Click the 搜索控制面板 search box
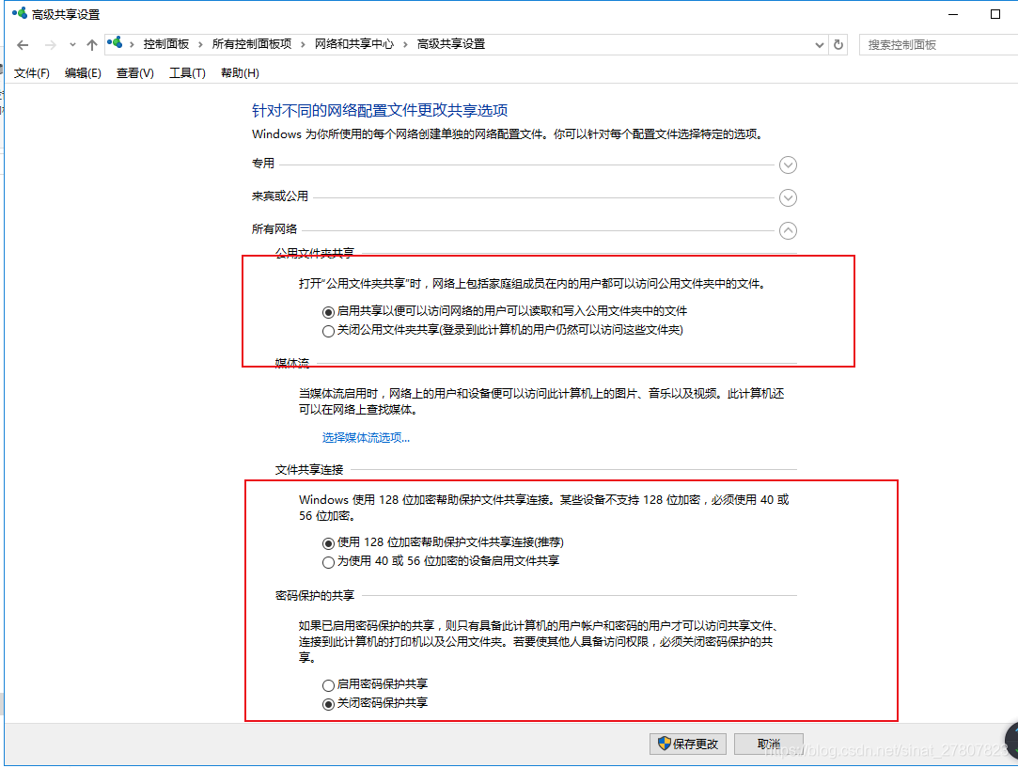This screenshot has height=768, width=1018. [938, 45]
